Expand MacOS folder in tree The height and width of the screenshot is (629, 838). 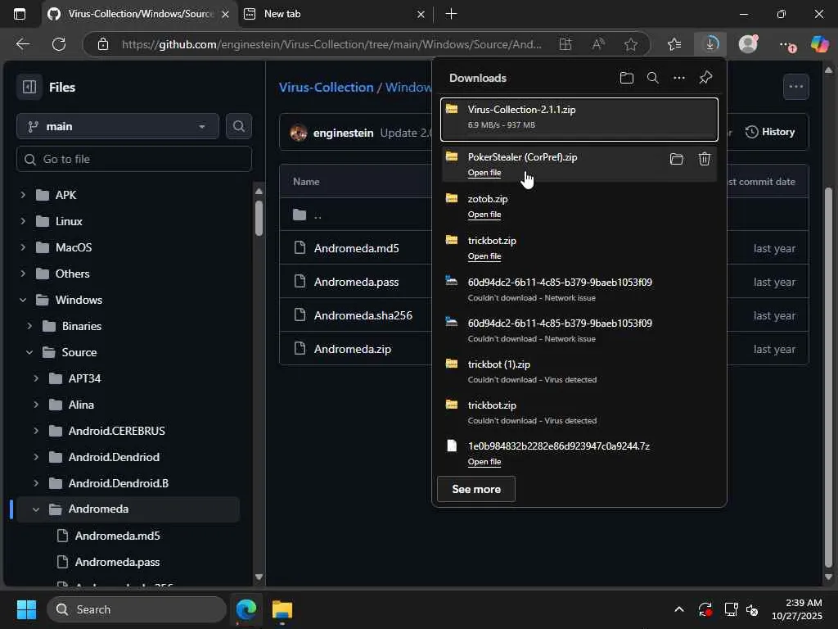click(23, 247)
